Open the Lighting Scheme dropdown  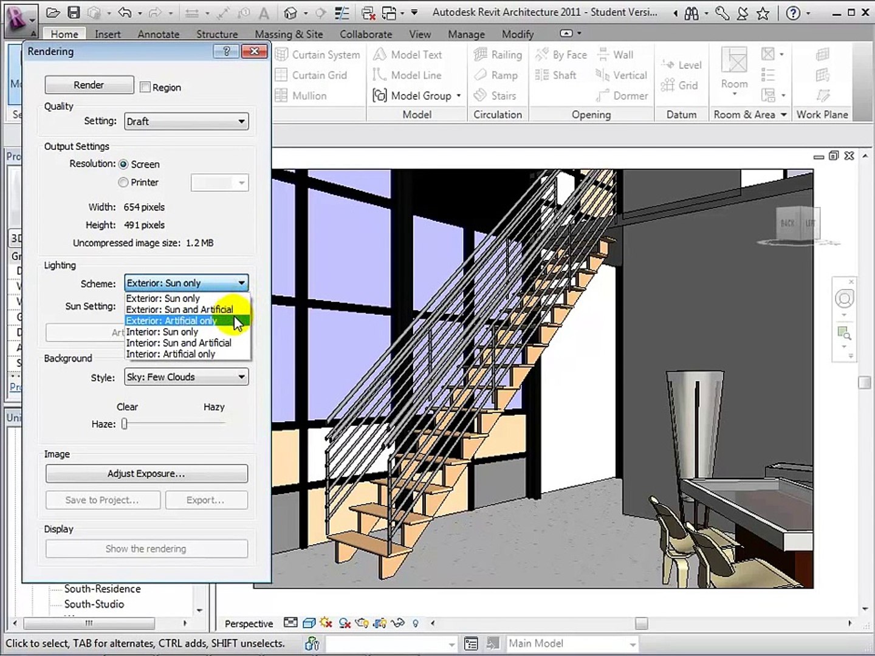(186, 283)
